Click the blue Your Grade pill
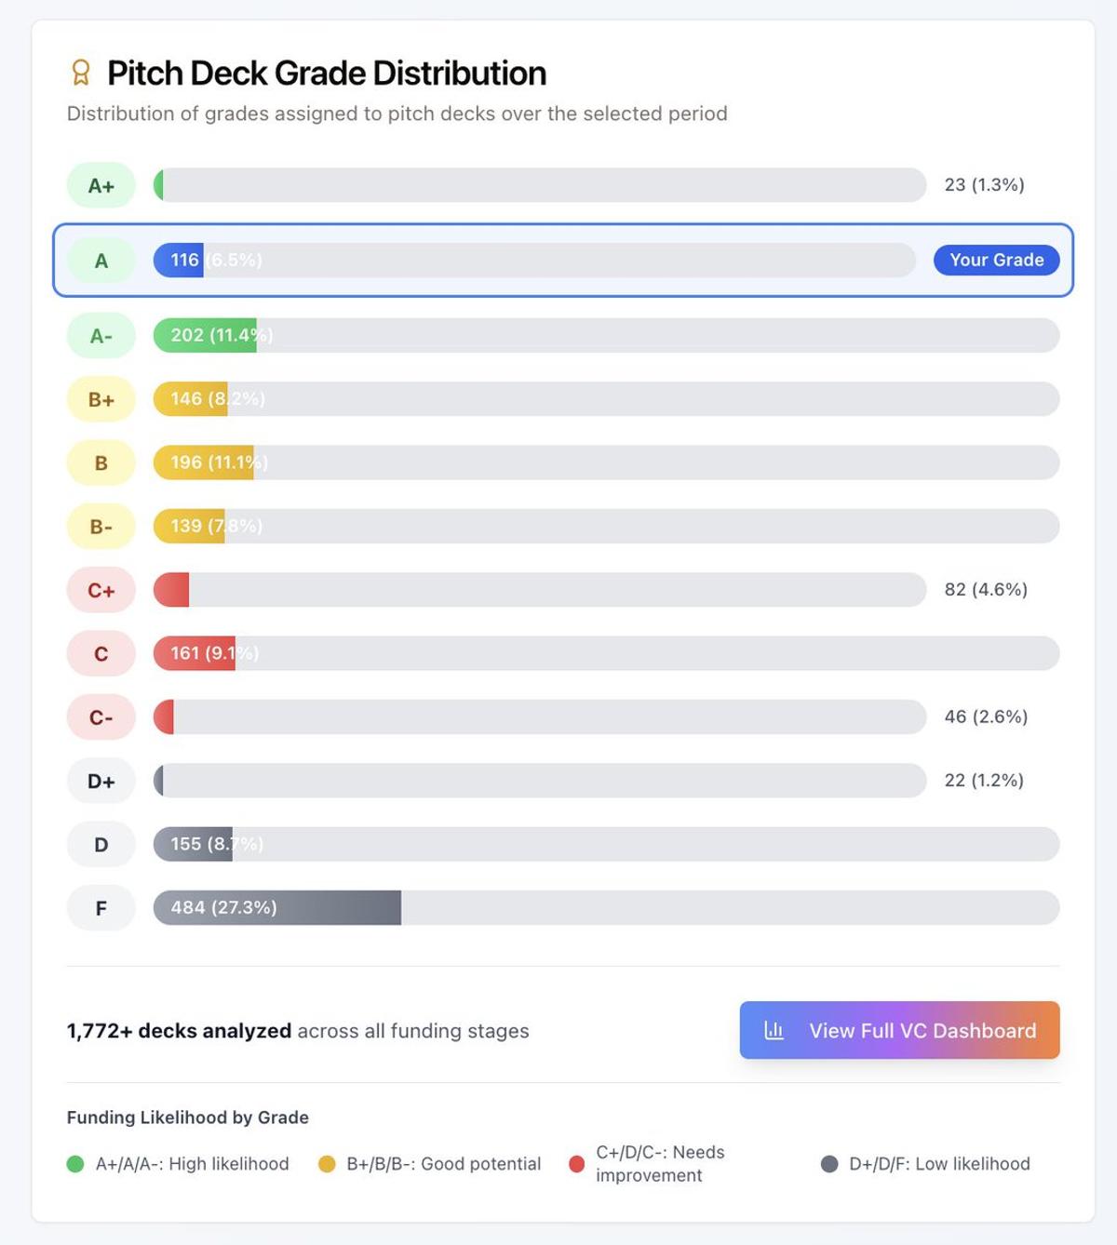Viewport: 1117px width, 1245px height. coord(997,260)
